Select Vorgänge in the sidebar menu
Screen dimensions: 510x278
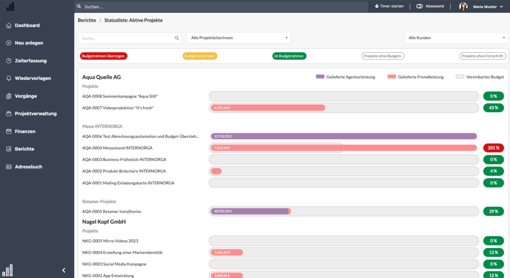pyautogui.click(x=26, y=96)
